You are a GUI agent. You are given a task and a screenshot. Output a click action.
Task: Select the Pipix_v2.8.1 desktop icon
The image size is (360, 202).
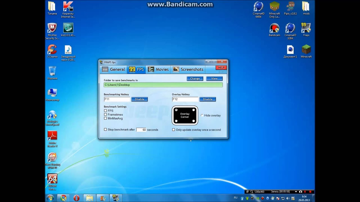point(290,8)
